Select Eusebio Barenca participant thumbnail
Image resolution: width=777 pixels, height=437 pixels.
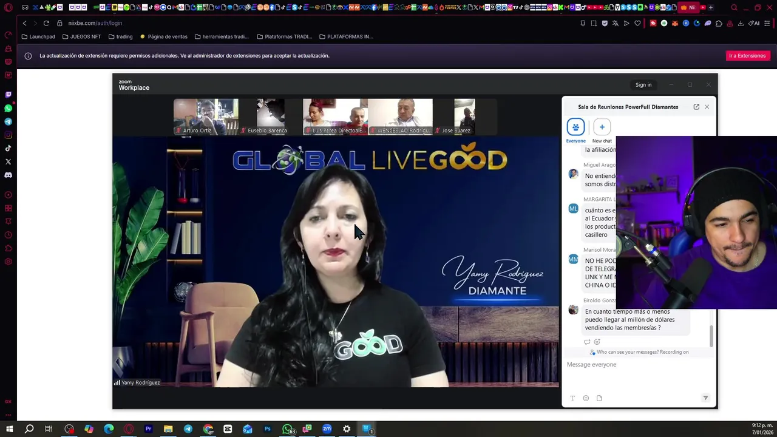pos(270,117)
